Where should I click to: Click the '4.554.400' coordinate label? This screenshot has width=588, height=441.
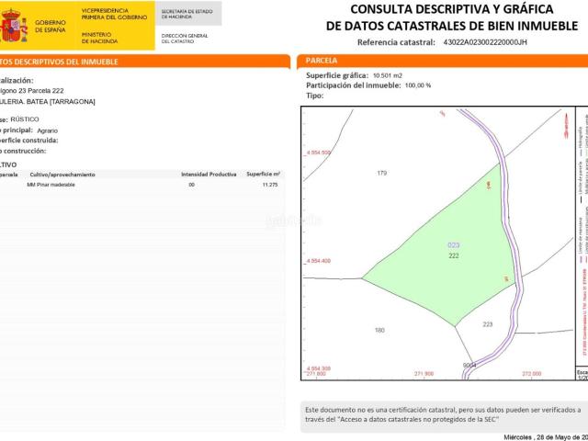(319, 261)
